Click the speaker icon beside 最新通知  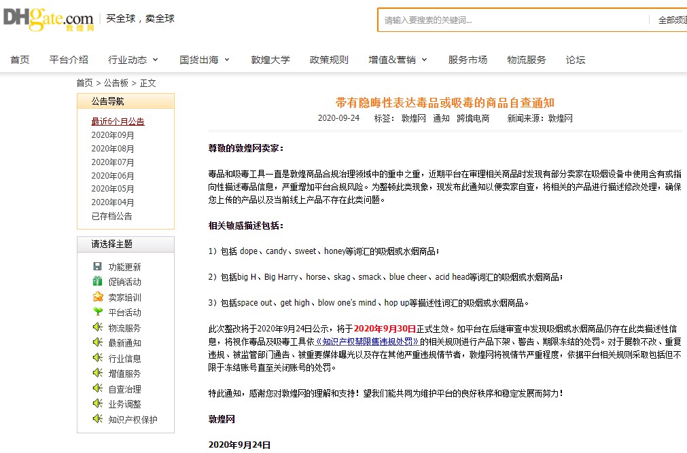tap(98, 342)
